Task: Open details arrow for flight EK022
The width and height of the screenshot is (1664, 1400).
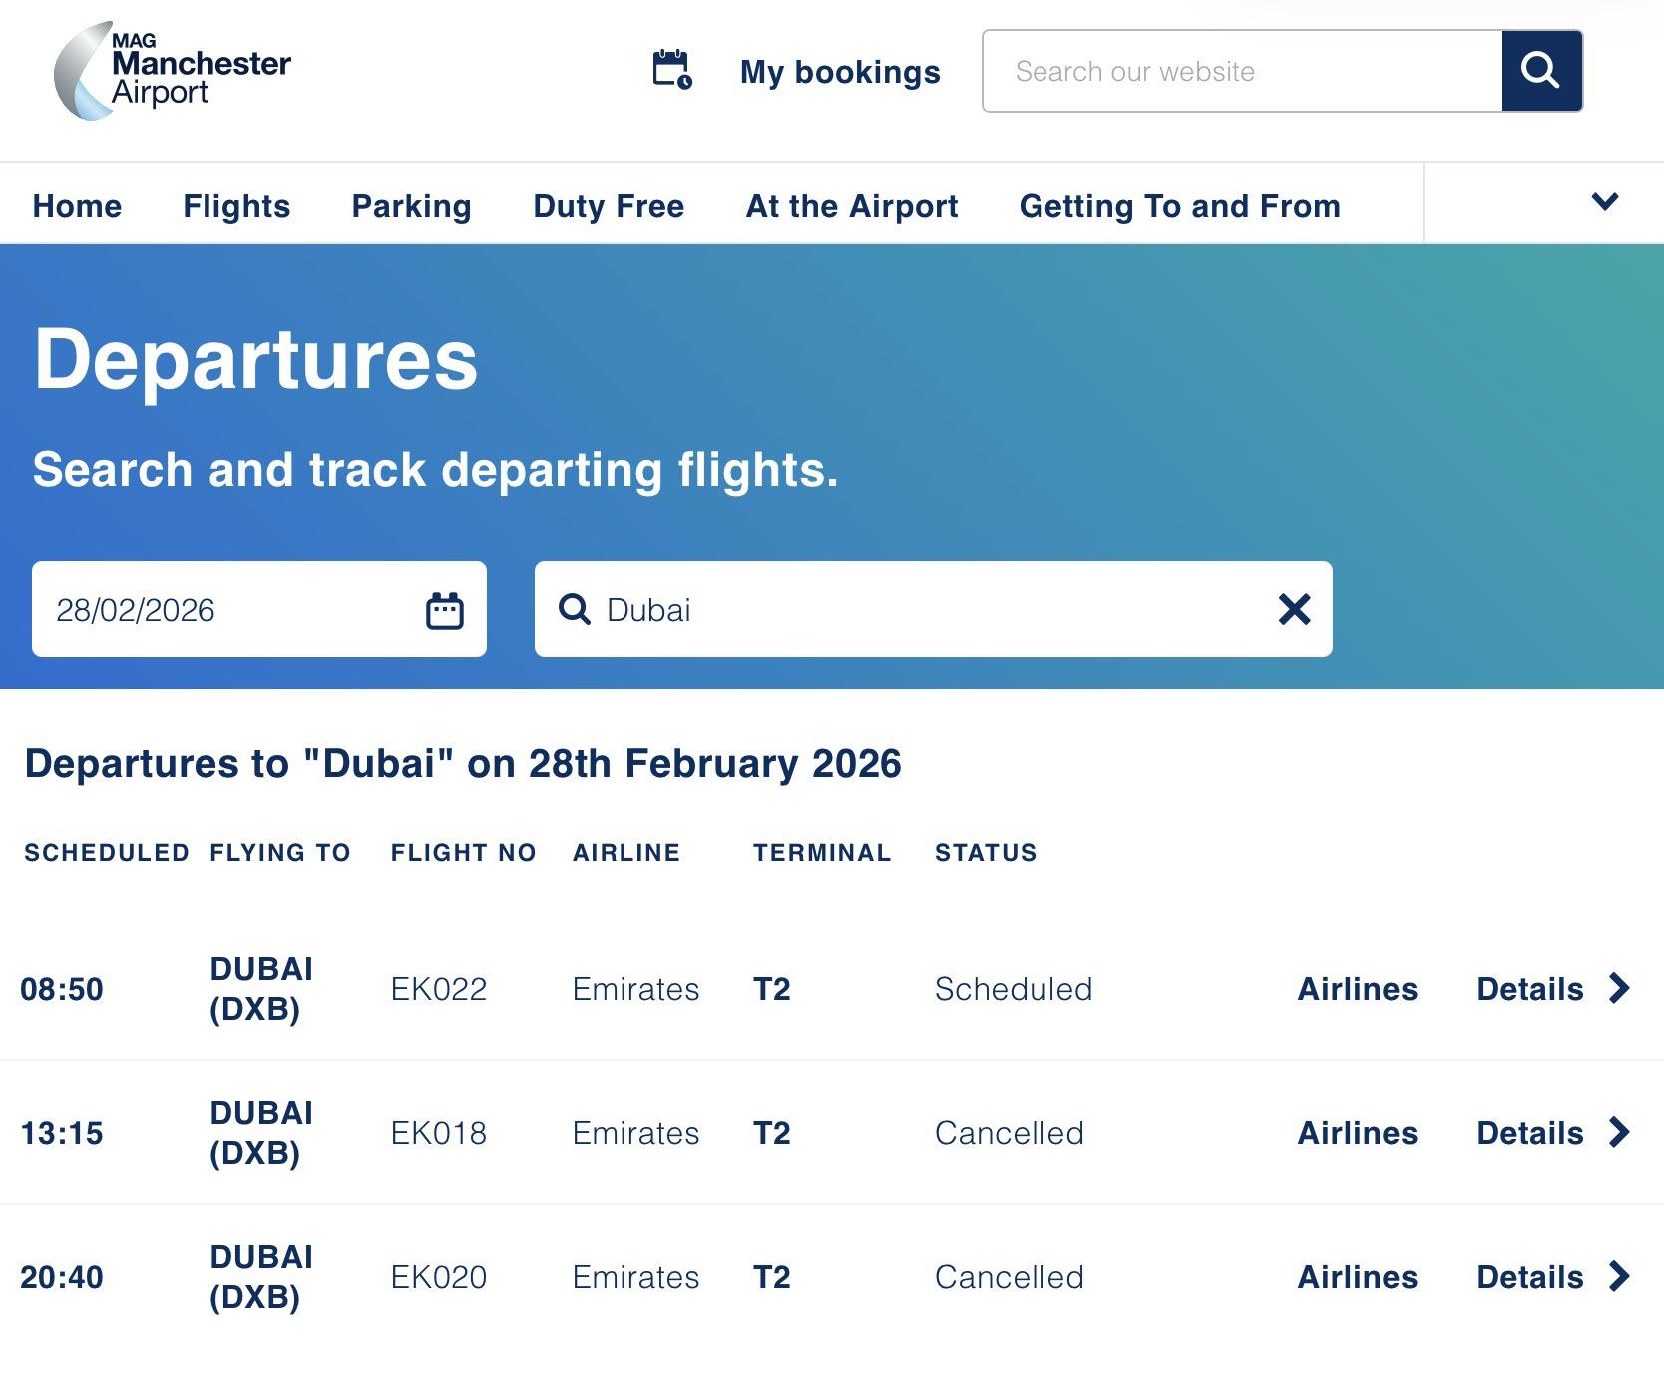Action: coord(1620,988)
